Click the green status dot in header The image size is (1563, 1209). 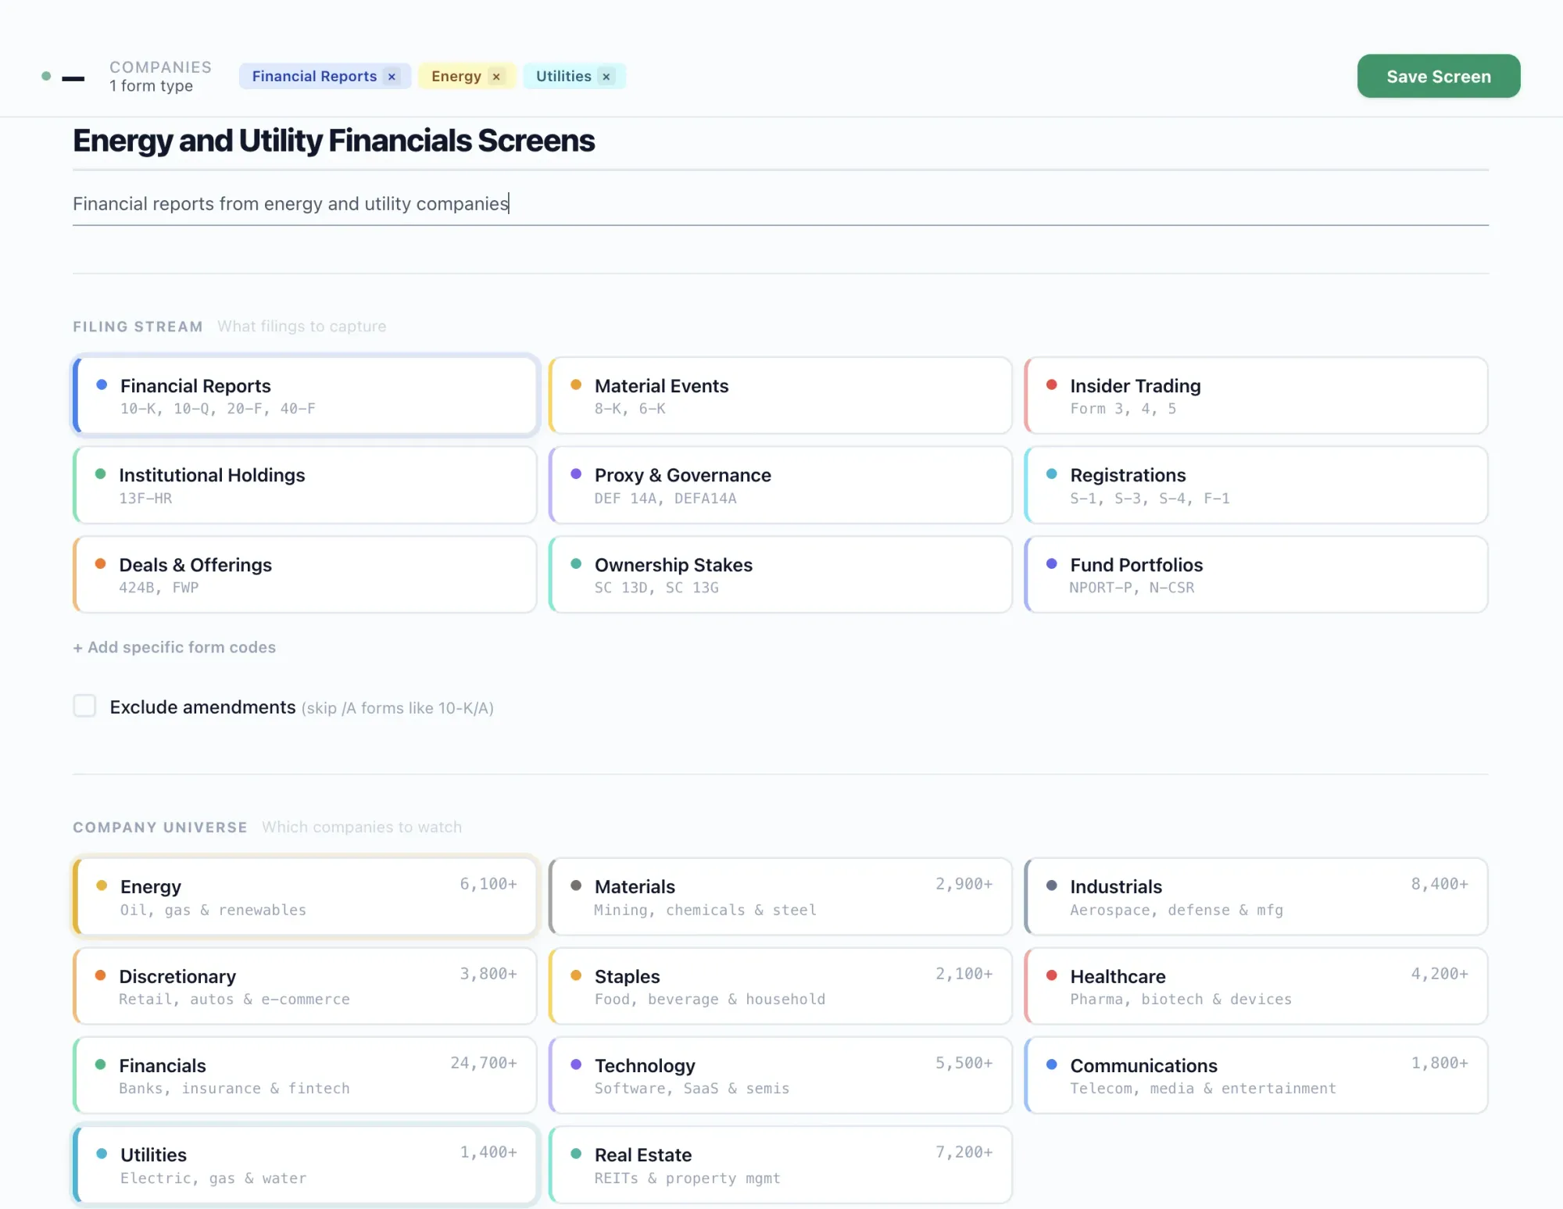[46, 77]
